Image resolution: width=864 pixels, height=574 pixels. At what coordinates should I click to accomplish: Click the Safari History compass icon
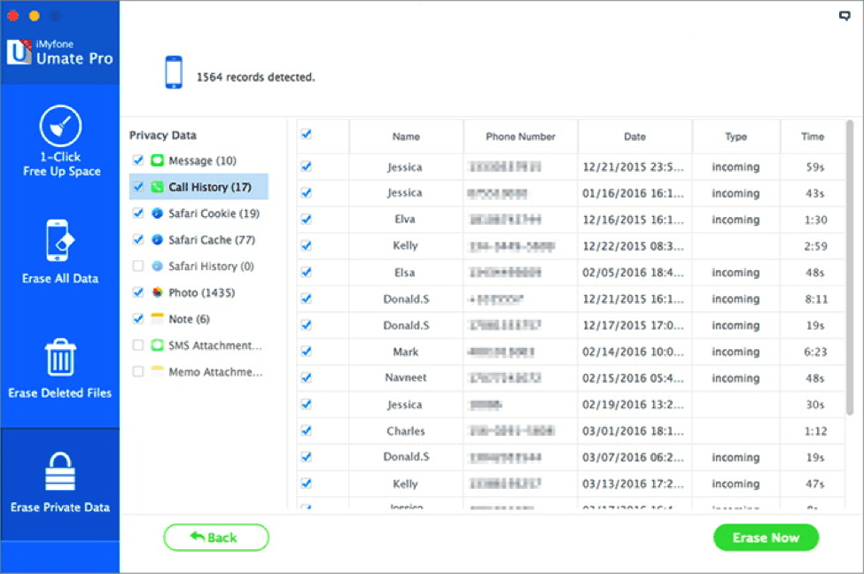(x=157, y=266)
